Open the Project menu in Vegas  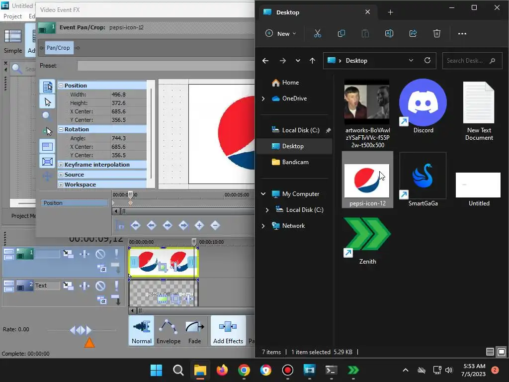point(12,16)
